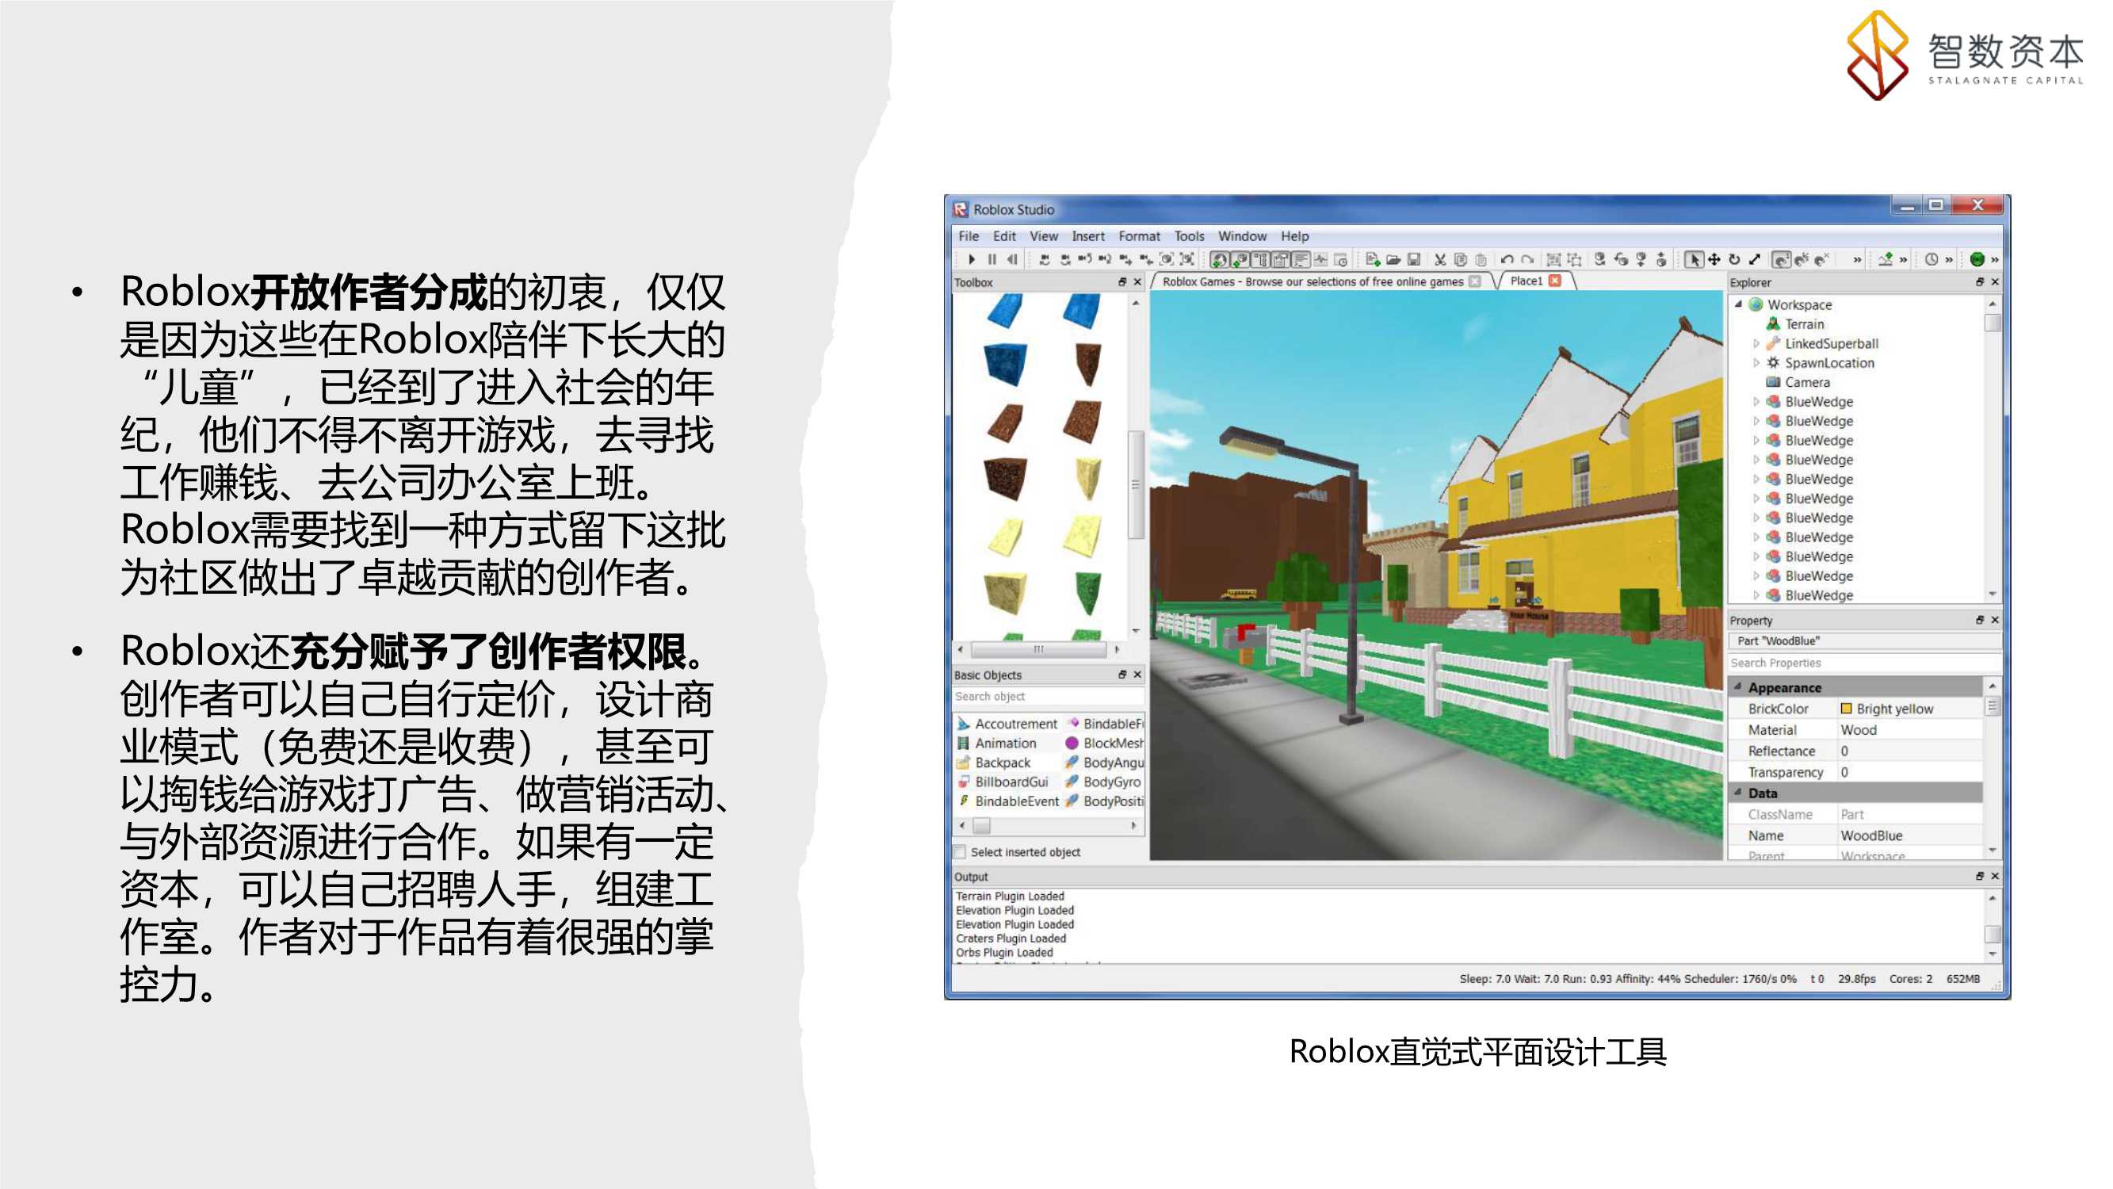Image resolution: width=2113 pixels, height=1189 pixels.
Task: Expand overflow chevron after the clock icon
Action: click(1949, 260)
